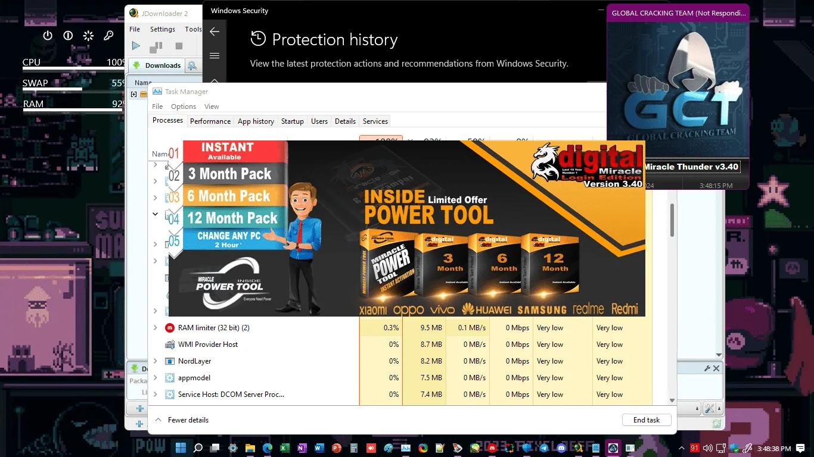Click the Task Manager vertical scrollbar thumb
This screenshot has width=814, height=457.
click(672, 220)
